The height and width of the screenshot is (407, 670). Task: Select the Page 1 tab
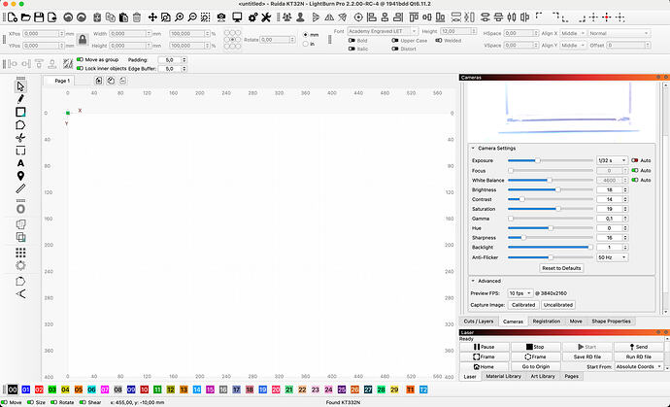click(x=59, y=81)
